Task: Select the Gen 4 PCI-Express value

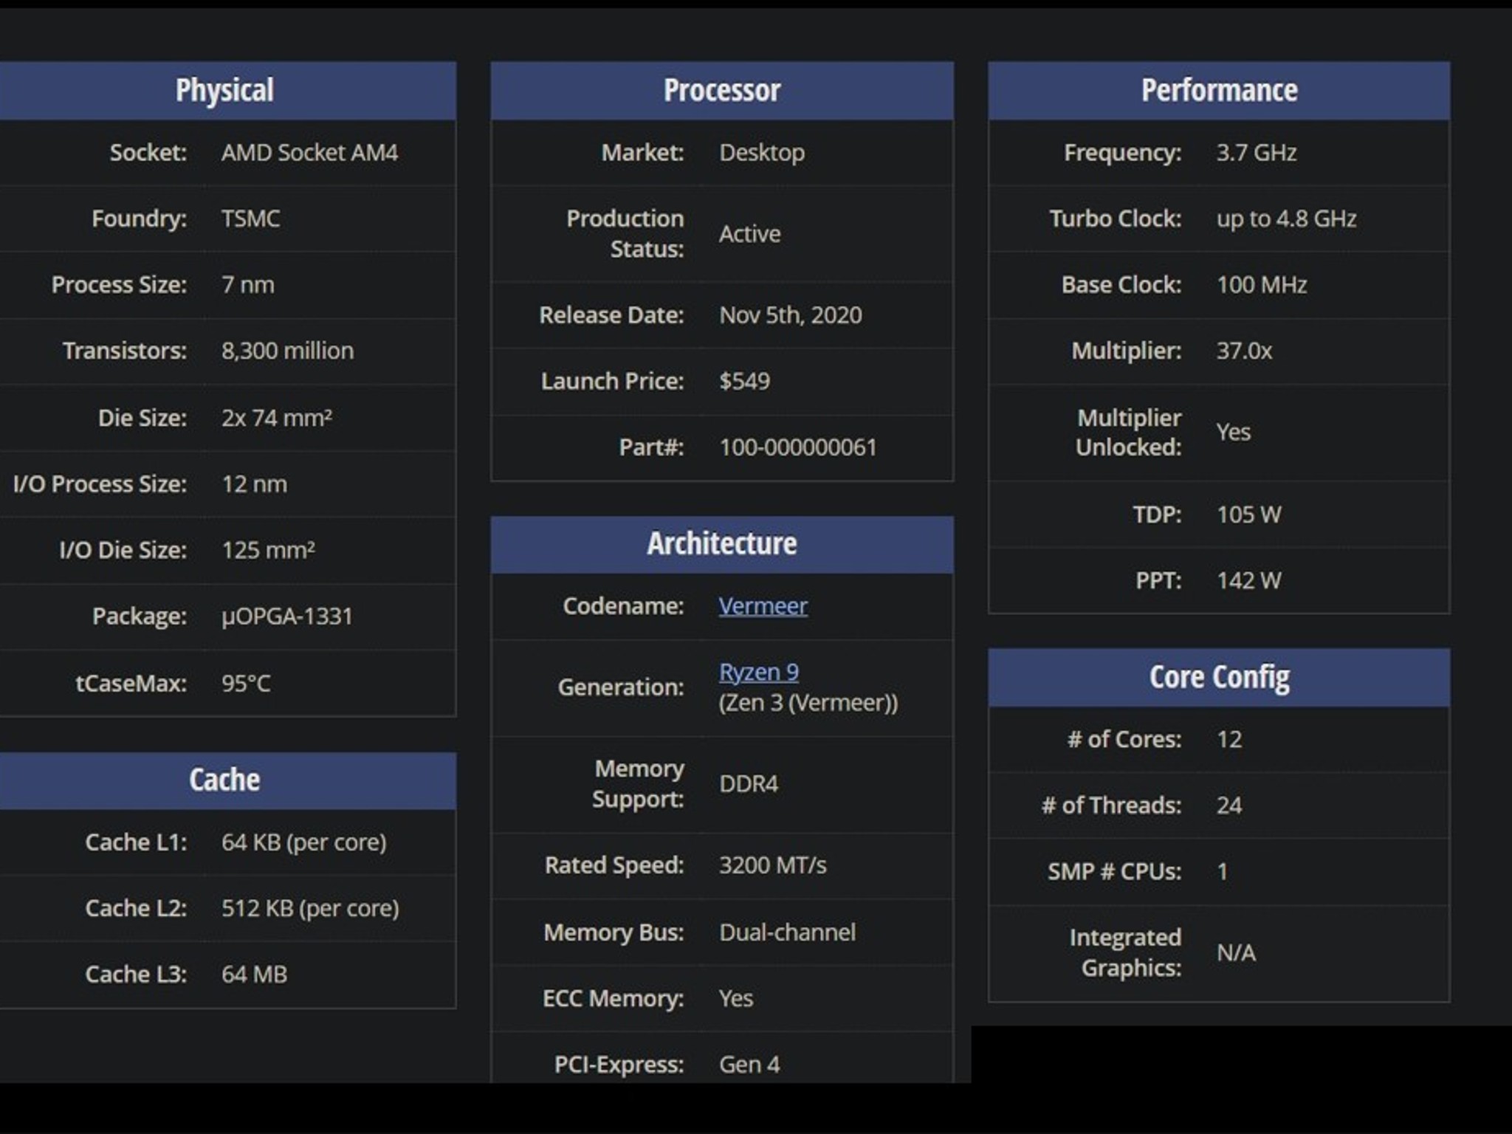Action: [749, 1064]
